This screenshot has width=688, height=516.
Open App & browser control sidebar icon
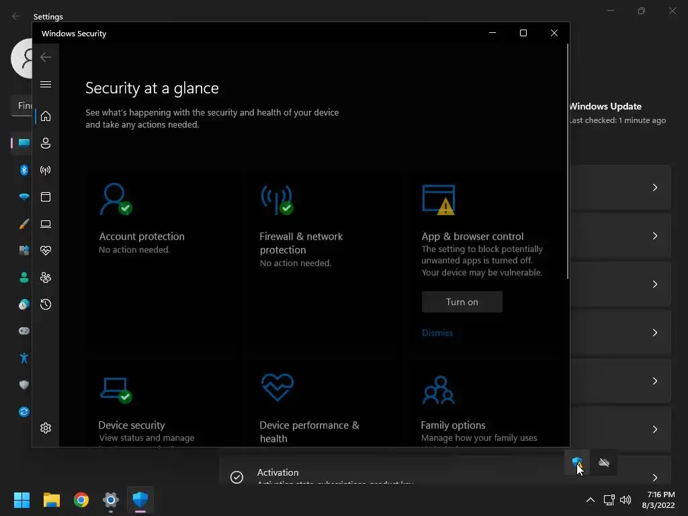[x=46, y=197]
